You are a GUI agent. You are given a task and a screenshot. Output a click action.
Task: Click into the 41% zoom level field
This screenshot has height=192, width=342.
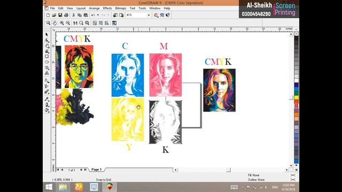point(136,15)
